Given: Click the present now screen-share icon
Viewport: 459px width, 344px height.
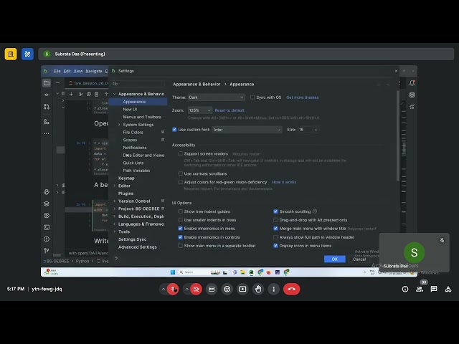Looking at the screenshot, I should click(x=242, y=289).
